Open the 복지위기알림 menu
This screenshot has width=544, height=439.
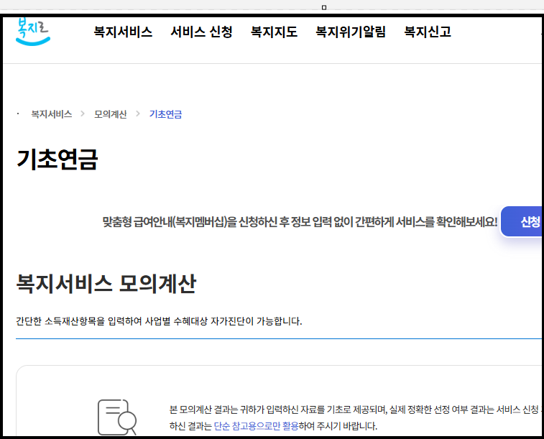coord(351,32)
